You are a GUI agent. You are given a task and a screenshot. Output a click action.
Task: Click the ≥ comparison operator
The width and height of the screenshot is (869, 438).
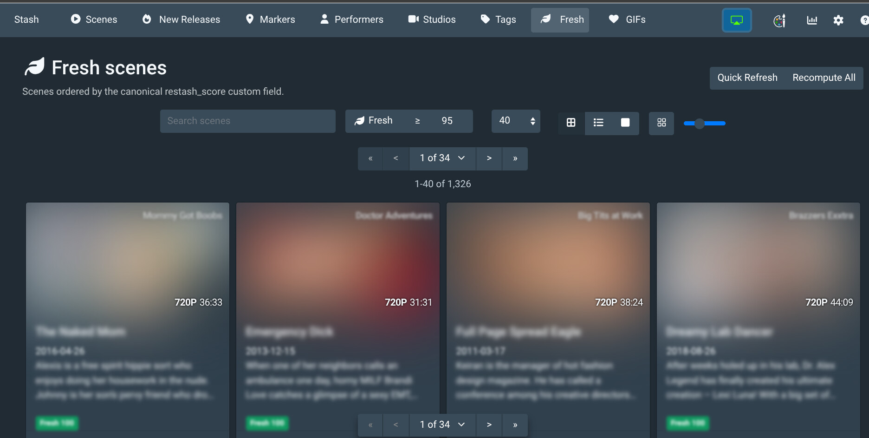(x=417, y=121)
